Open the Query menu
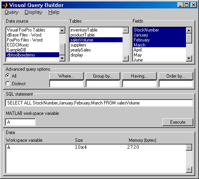Viewport: 199px width, 179px height. [12, 12]
